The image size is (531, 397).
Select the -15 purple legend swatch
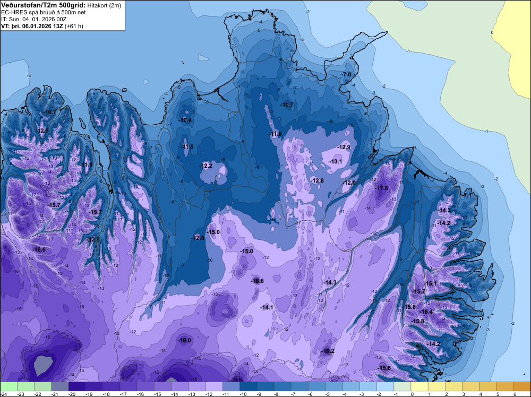(162, 386)
